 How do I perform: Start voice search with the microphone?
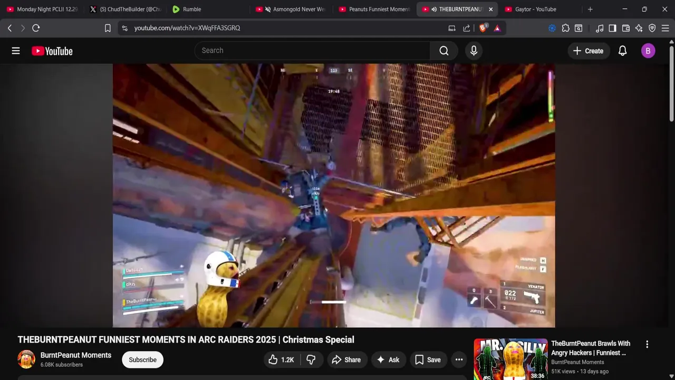coord(474,51)
